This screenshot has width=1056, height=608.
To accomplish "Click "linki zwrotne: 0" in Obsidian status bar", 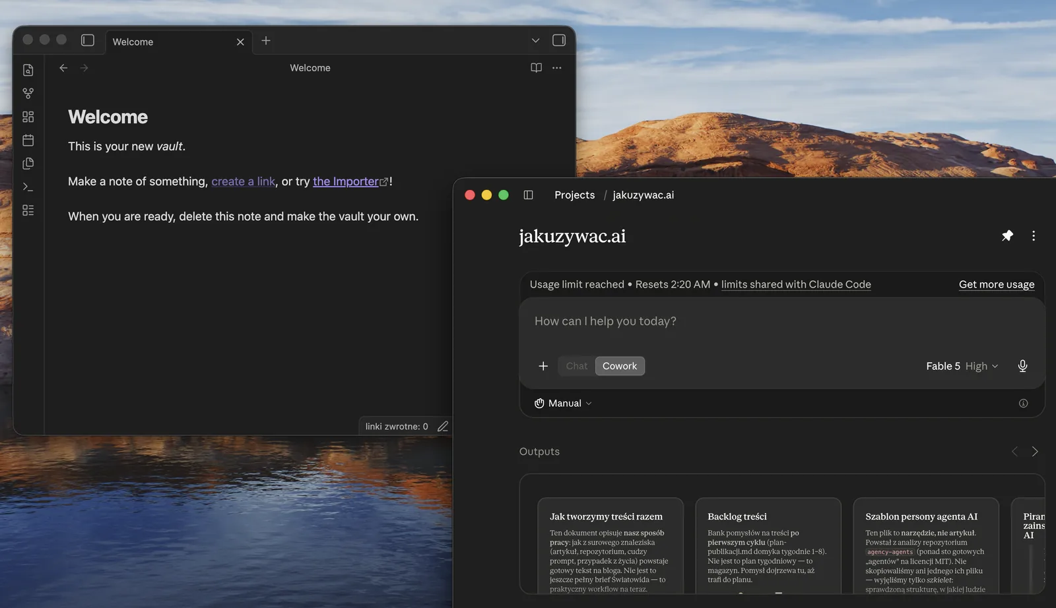I will coord(397,427).
